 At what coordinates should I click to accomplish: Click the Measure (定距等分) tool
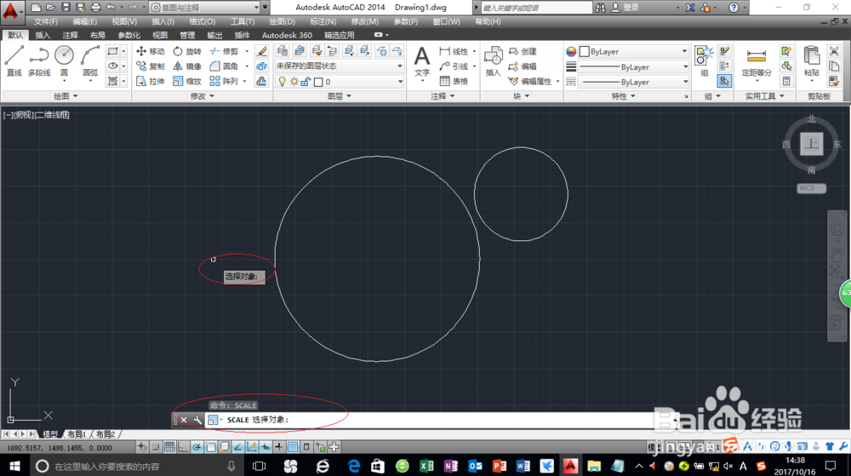click(757, 62)
